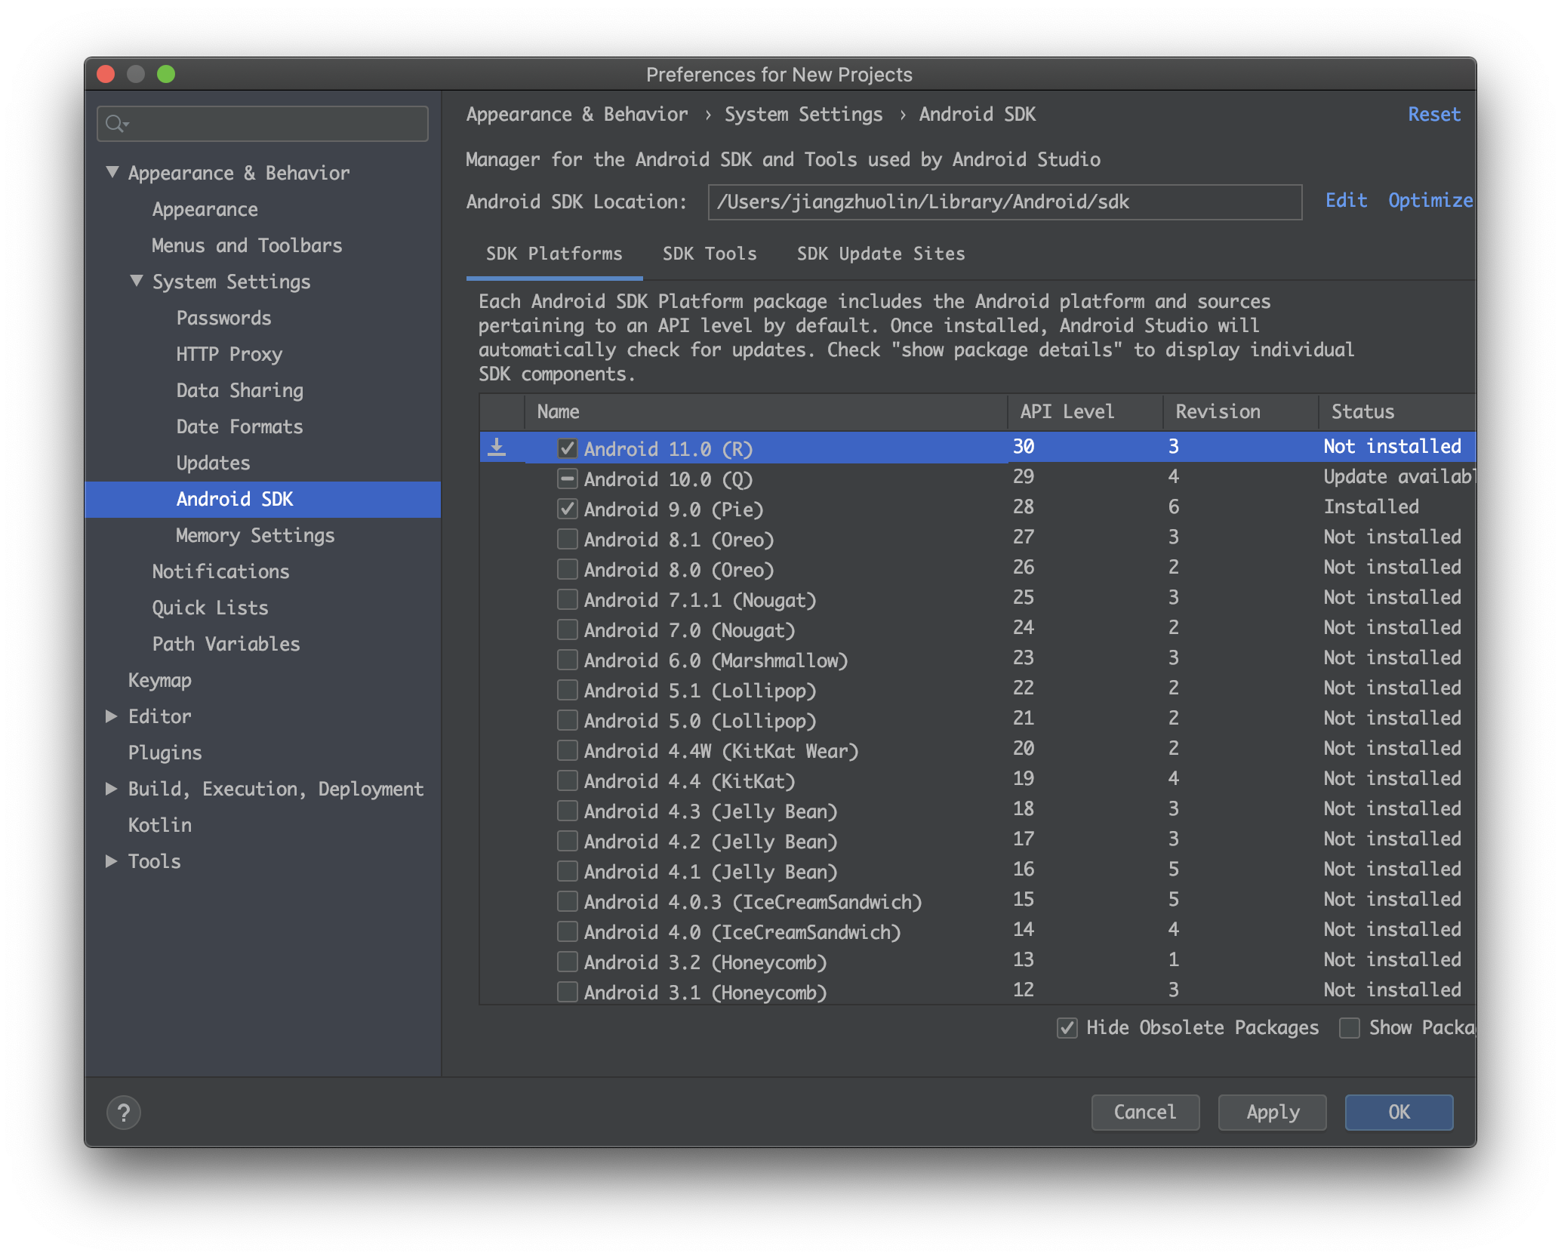This screenshot has width=1561, height=1259.
Task: Sort by the API Level column header
Action: [1085, 411]
